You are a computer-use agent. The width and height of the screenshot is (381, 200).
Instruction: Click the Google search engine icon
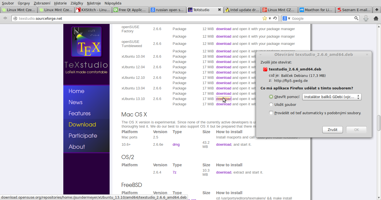click(285, 18)
